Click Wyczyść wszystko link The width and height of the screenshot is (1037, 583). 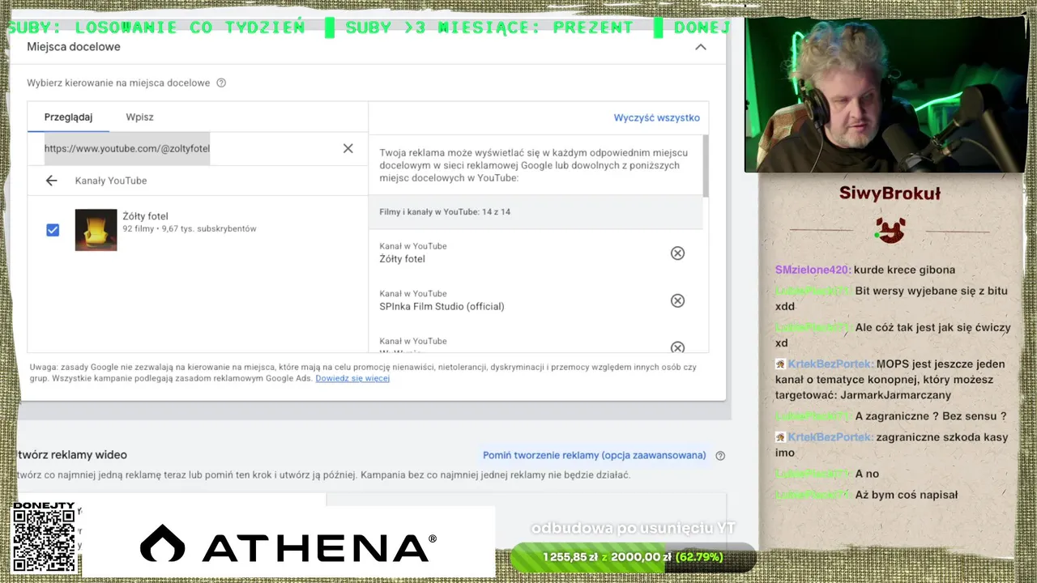click(656, 117)
